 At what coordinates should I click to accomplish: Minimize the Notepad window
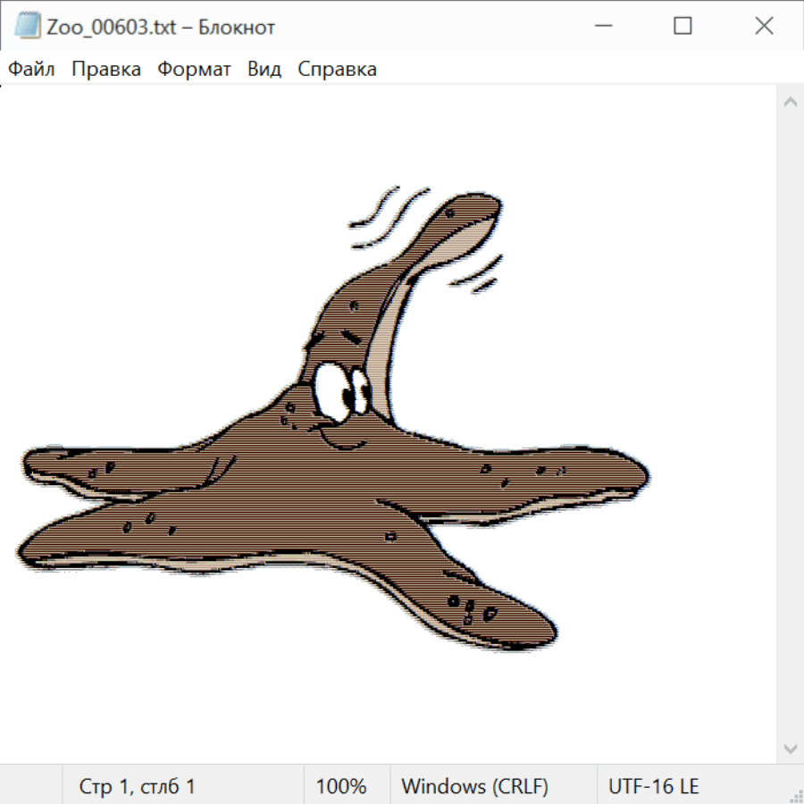click(x=601, y=27)
